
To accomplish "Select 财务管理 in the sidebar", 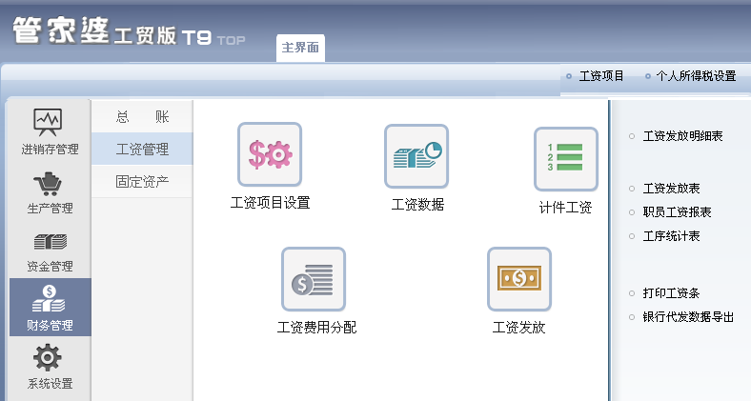I will click(x=50, y=308).
